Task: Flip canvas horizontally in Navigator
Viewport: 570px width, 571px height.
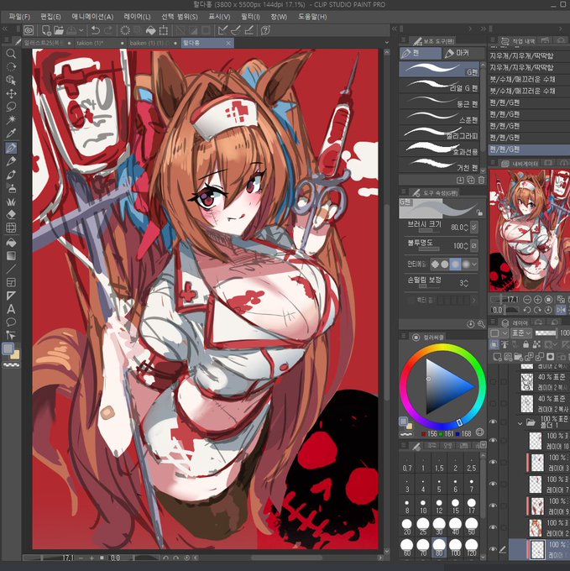Action: coord(561,310)
